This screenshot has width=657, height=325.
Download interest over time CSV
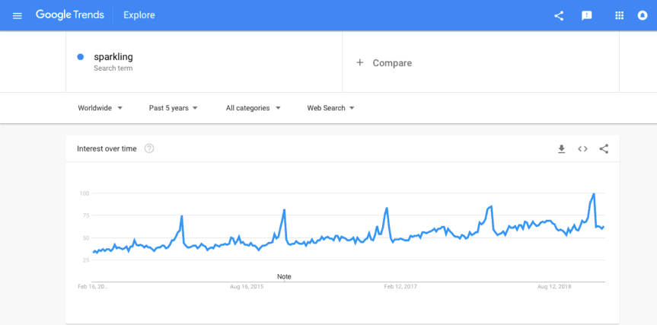[561, 148]
